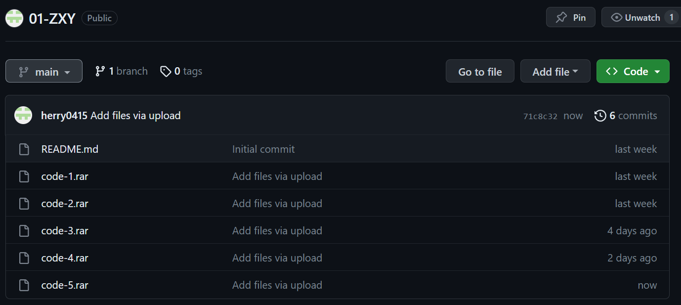The width and height of the screenshot is (681, 305).
Task: Open the main branch selector dropdown
Action: [x=44, y=72]
